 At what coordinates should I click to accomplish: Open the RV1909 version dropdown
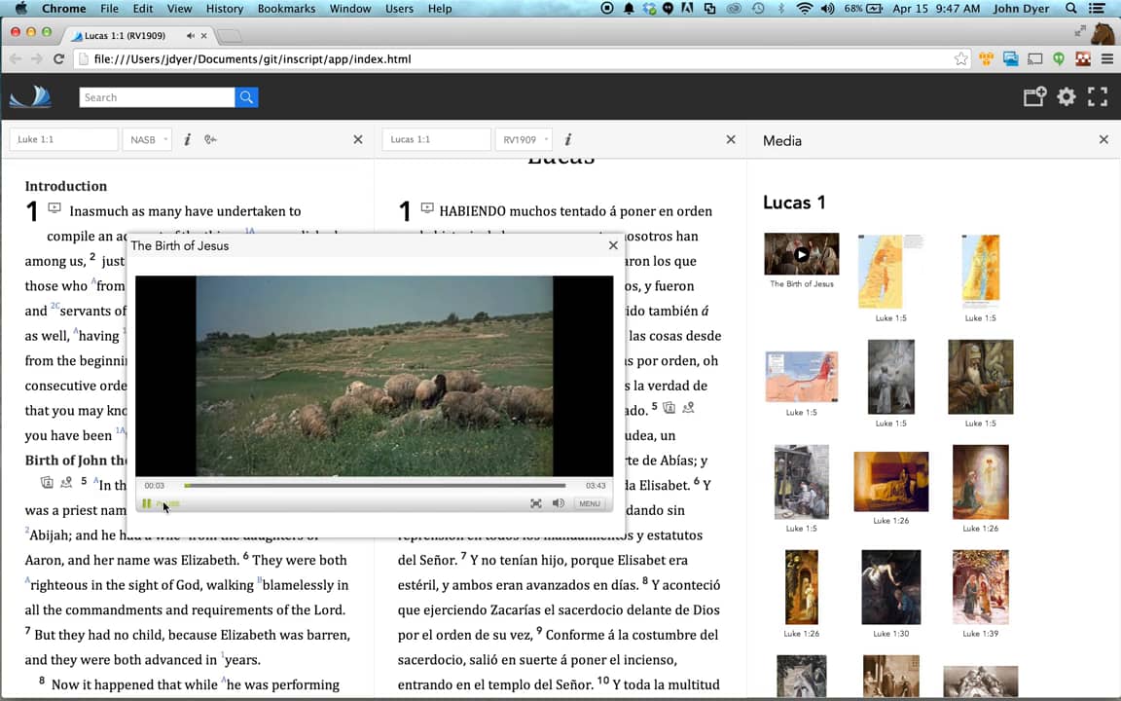(524, 139)
